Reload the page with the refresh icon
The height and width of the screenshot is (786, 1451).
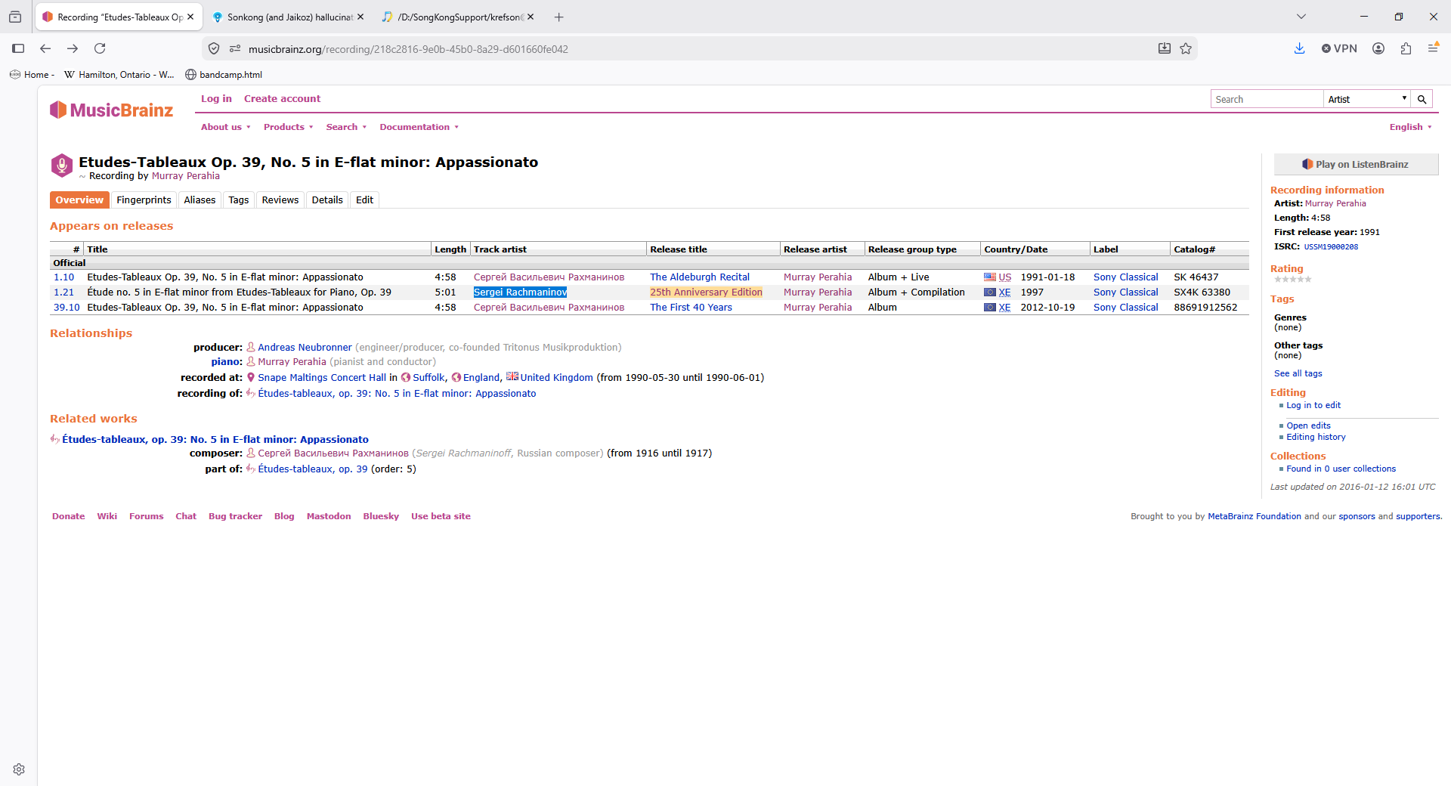pos(100,48)
